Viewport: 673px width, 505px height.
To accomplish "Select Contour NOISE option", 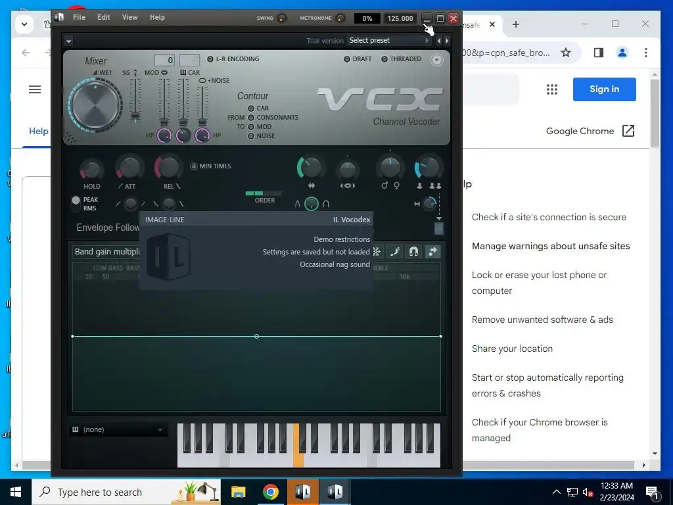I will (x=262, y=135).
